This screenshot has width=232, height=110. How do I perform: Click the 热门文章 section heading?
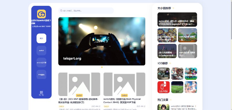point(163,100)
